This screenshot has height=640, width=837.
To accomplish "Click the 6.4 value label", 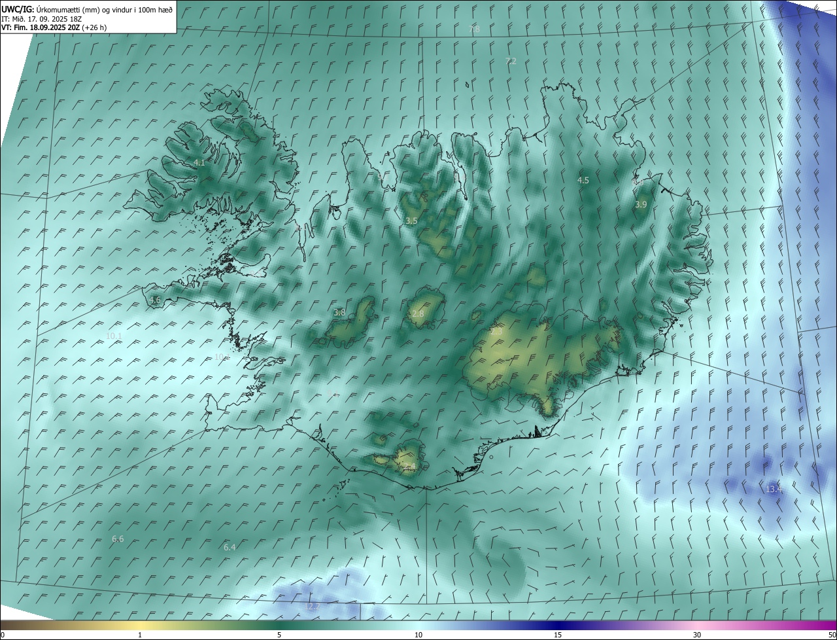I will 230,547.
